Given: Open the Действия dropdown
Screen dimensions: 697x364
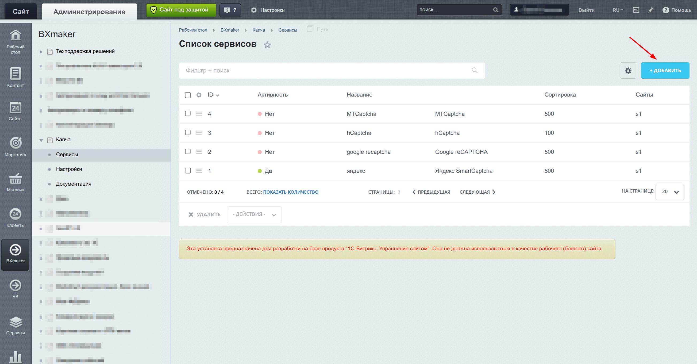Looking at the screenshot, I should pyautogui.click(x=254, y=214).
